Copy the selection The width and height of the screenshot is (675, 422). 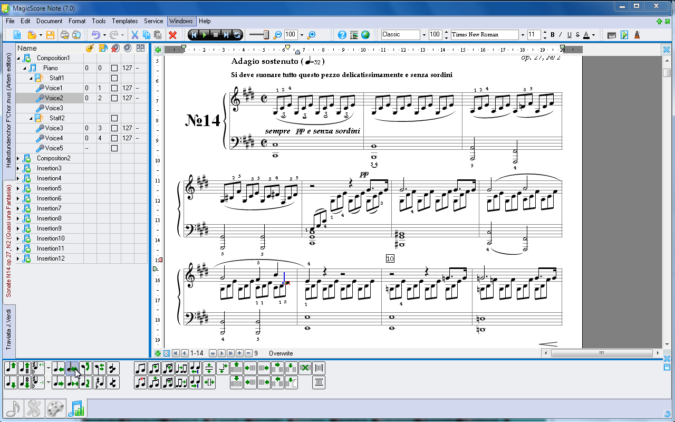point(146,35)
